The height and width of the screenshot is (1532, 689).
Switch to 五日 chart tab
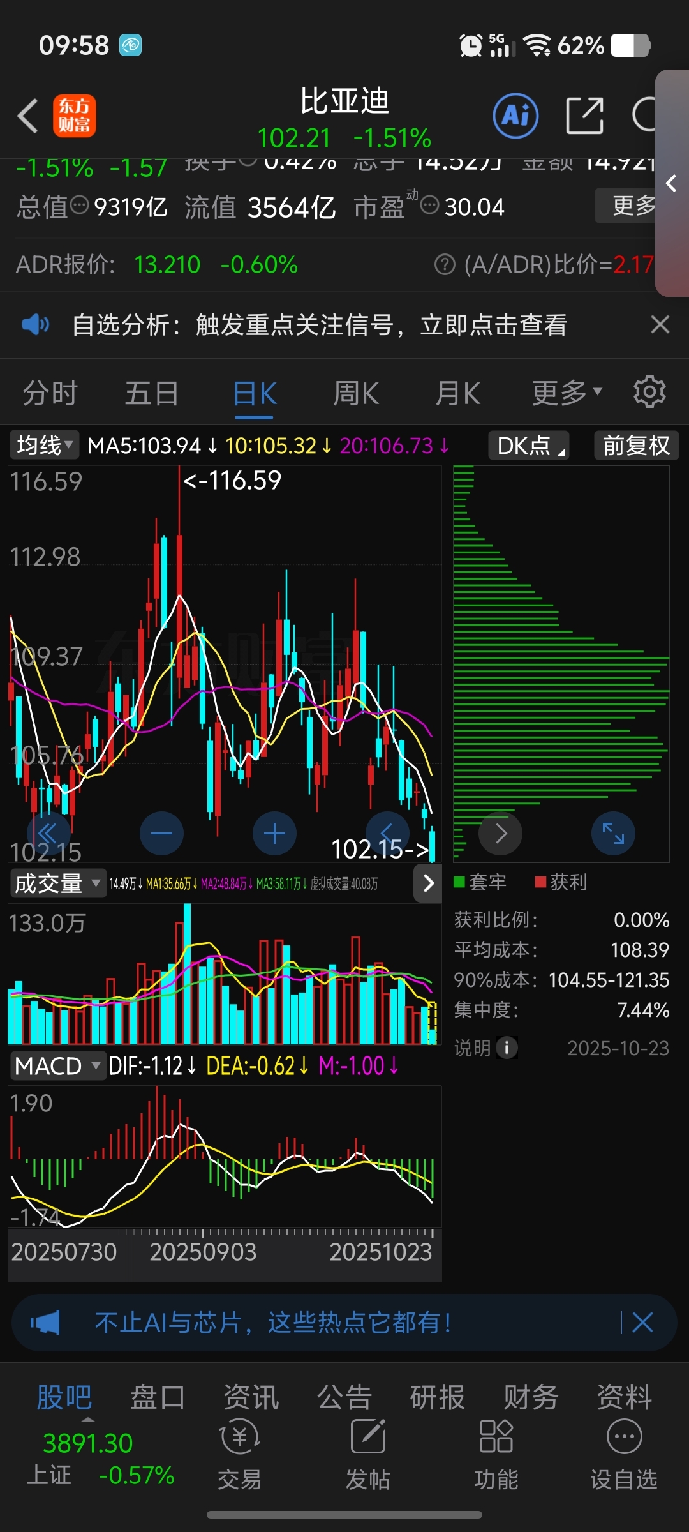pos(152,393)
